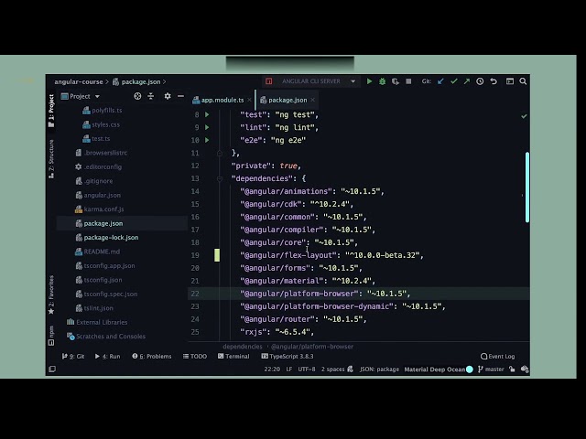Close the package.json tab
Screen dimensions: 586x439
point(313,100)
